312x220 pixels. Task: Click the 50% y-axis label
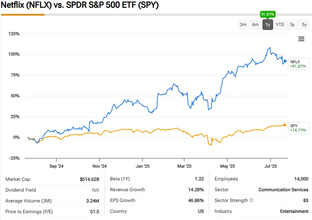click(x=15, y=96)
